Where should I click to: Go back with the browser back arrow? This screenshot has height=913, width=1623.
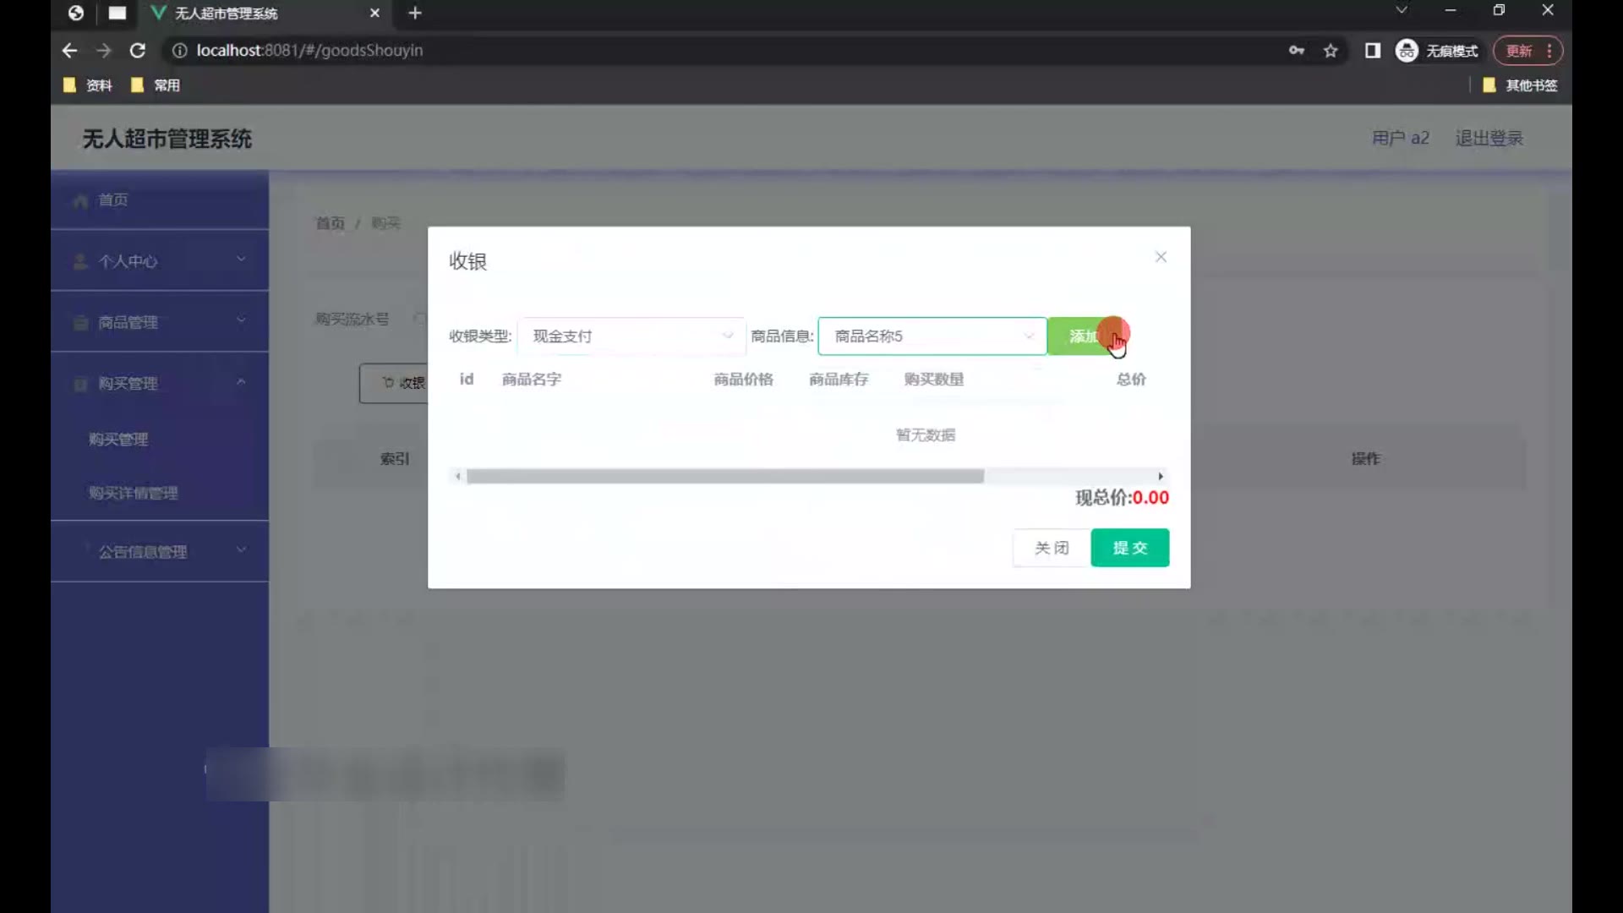pyautogui.click(x=69, y=51)
